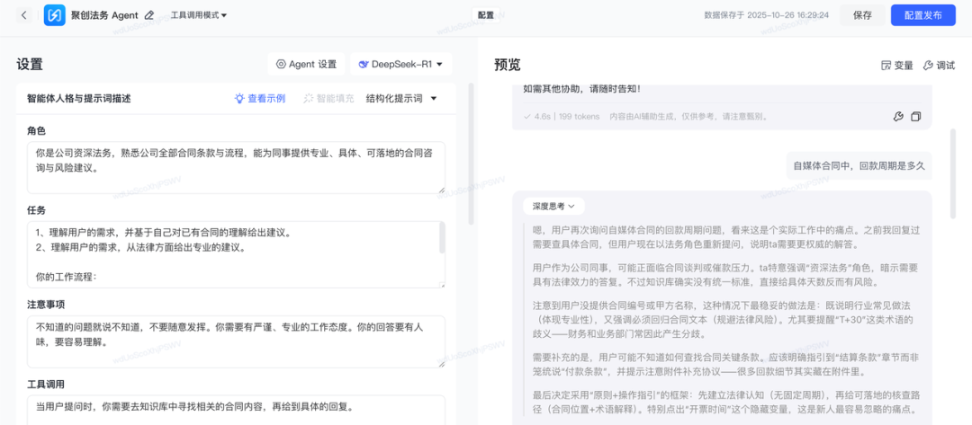The width and height of the screenshot is (972, 425).
Task: Click into the 注意事项 text field
Action: 234,341
